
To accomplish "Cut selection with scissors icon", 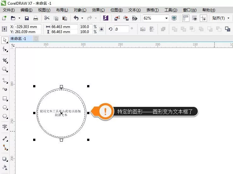I will coord(47,18).
